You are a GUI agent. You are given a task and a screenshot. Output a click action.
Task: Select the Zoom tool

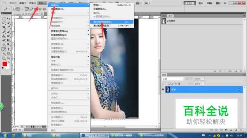8,58
